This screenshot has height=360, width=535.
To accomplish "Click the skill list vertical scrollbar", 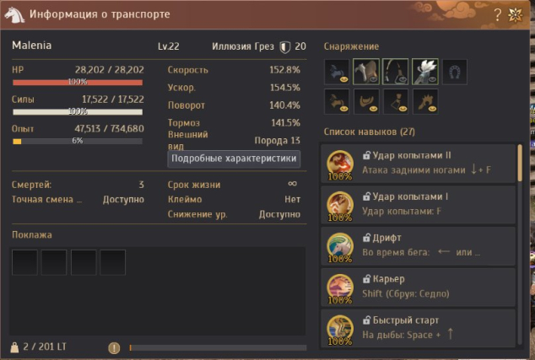I will (520, 163).
